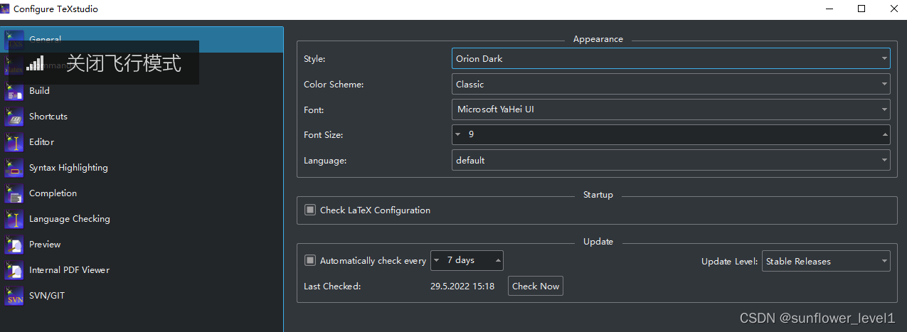The height and width of the screenshot is (332, 907).
Task: Open the Preview settings page
Action: pyautogui.click(x=142, y=244)
